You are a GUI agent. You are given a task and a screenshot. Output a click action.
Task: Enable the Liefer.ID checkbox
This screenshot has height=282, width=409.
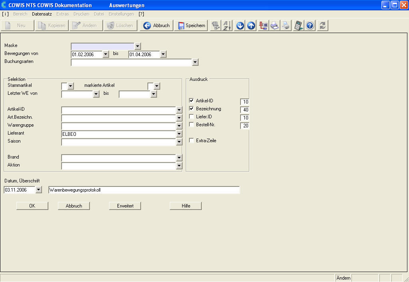tap(191, 117)
